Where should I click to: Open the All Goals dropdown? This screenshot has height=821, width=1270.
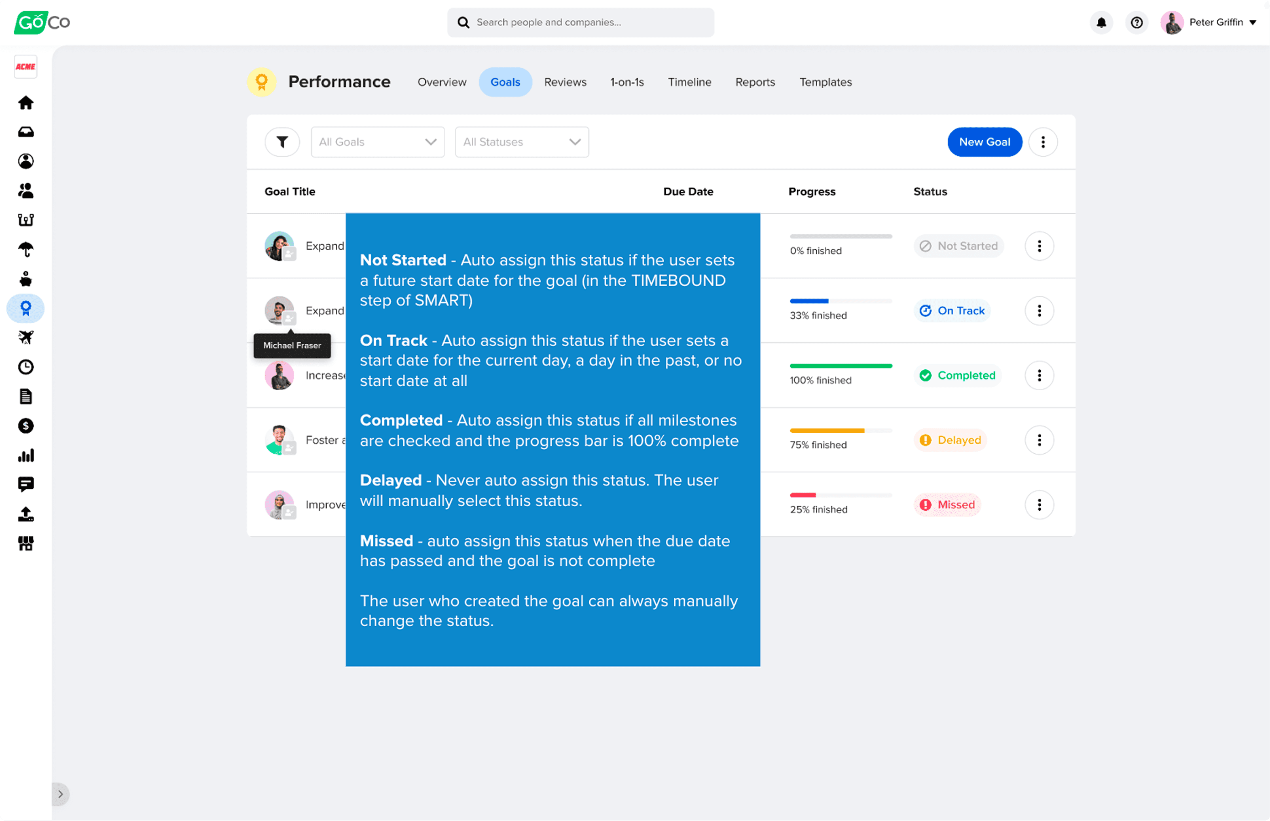coord(377,142)
